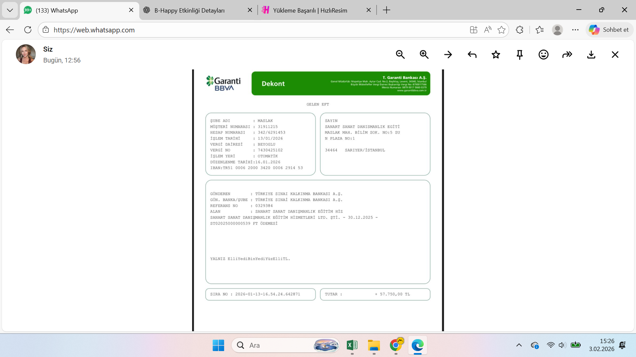Zoom out of the receipt image
636x357 pixels.
400,55
